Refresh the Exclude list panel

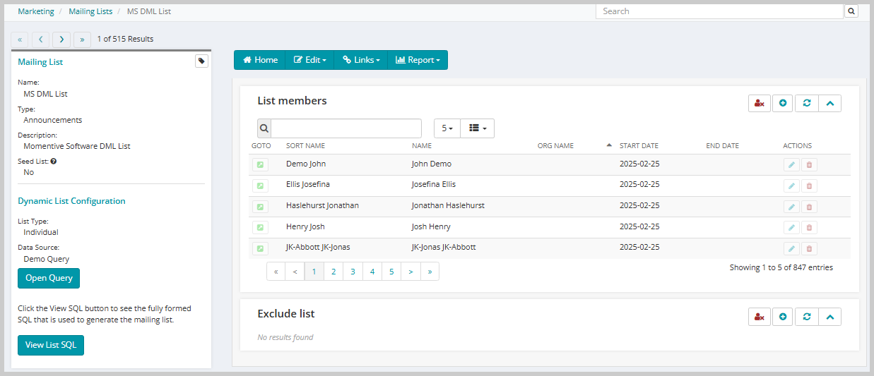[x=806, y=317]
